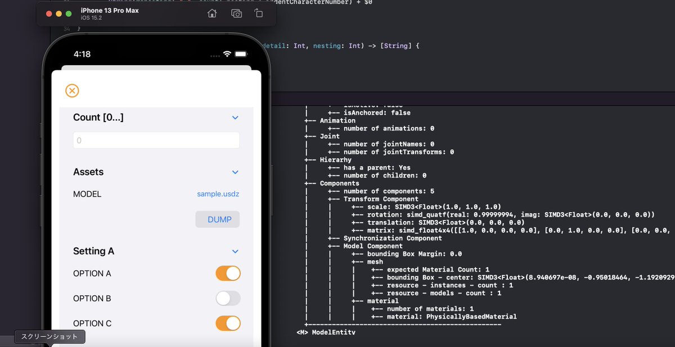The width and height of the screenshot is (675, 347).
Task: Click the yellow minimize window button
Action: pyautogui.click(x=58, y=13)
